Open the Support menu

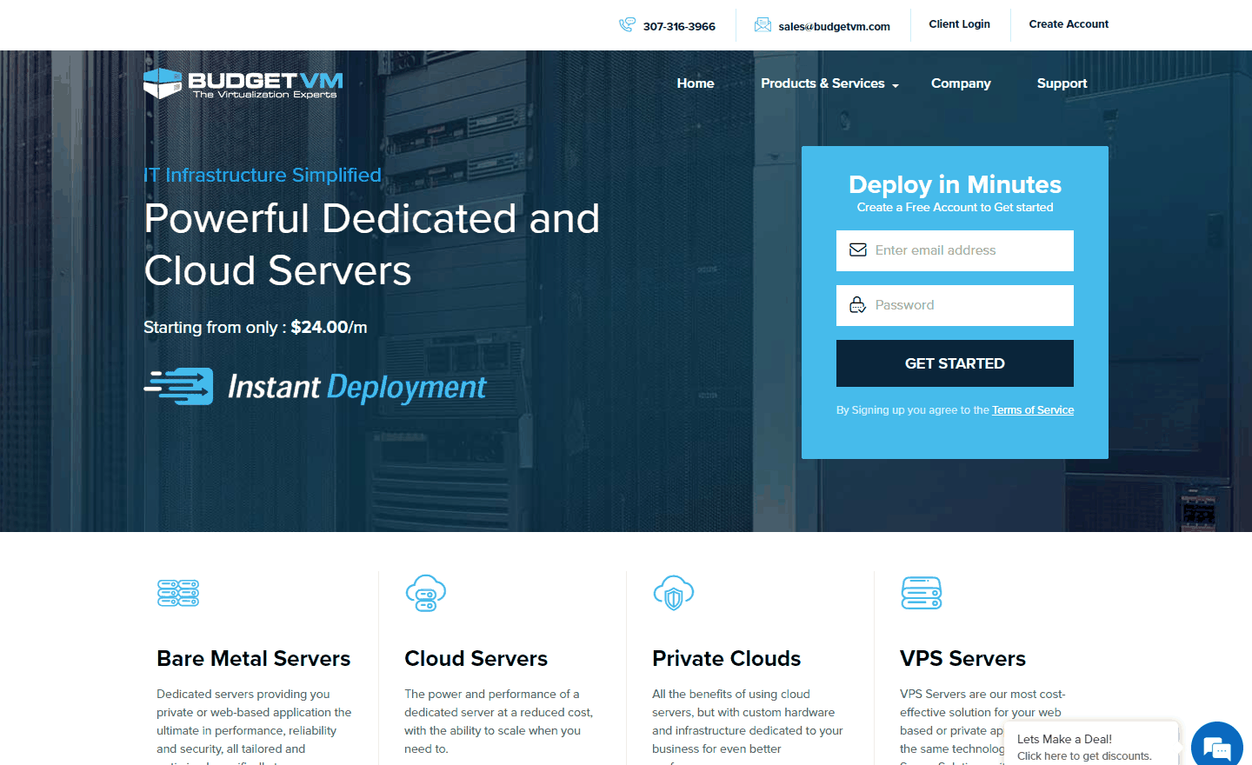pos(1062,83)
